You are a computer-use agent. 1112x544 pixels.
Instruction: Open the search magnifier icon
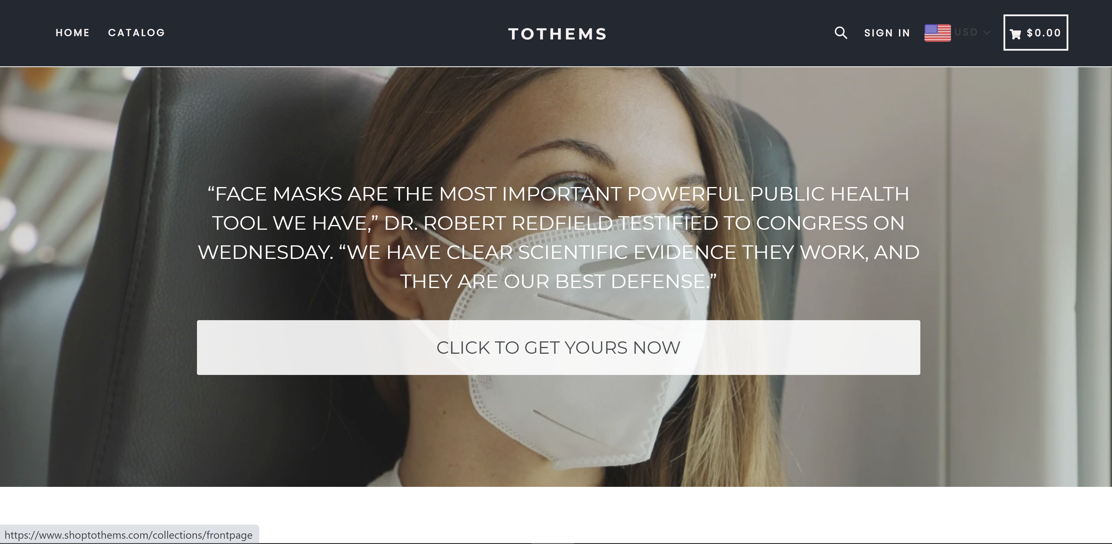[840, 33]
